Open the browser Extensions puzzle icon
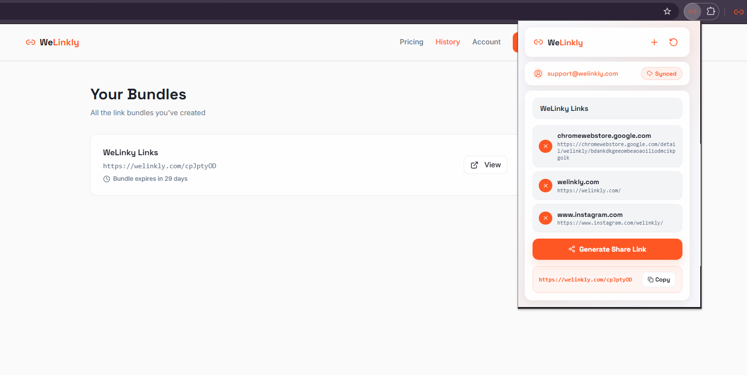This screenshot has height=375, width=747. tap(710, 12)
